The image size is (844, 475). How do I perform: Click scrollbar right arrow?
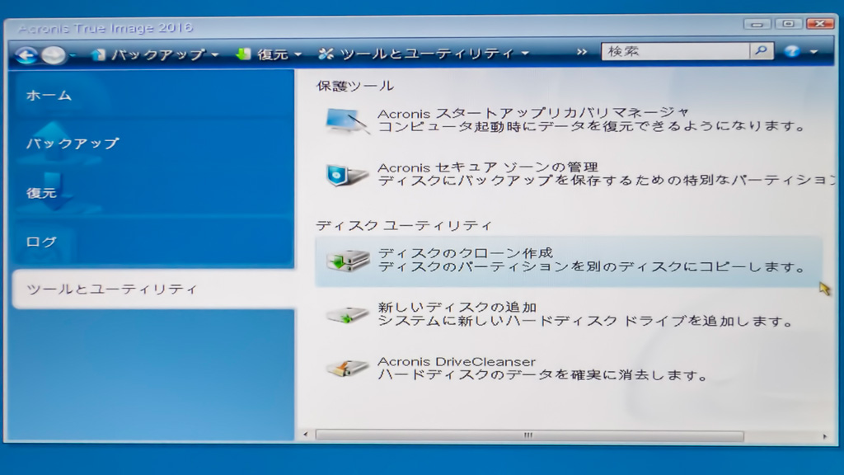coord(824,436)
